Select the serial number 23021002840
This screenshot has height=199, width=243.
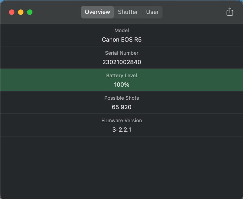coord(121,62)
